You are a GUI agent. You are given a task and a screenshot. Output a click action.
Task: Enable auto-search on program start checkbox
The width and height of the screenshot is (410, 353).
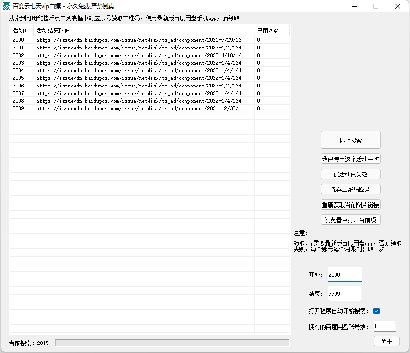376,311
